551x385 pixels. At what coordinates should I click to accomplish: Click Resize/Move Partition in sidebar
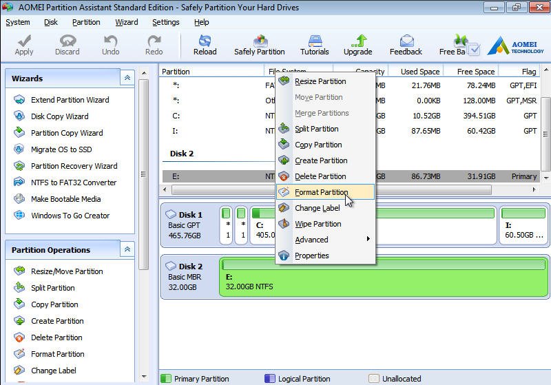(x=67, y=271)
